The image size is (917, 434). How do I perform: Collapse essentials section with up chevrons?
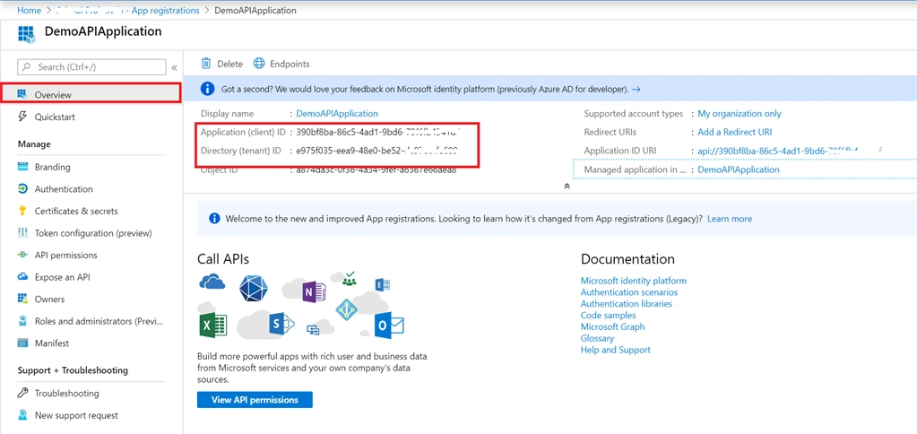tap(567, 186)
